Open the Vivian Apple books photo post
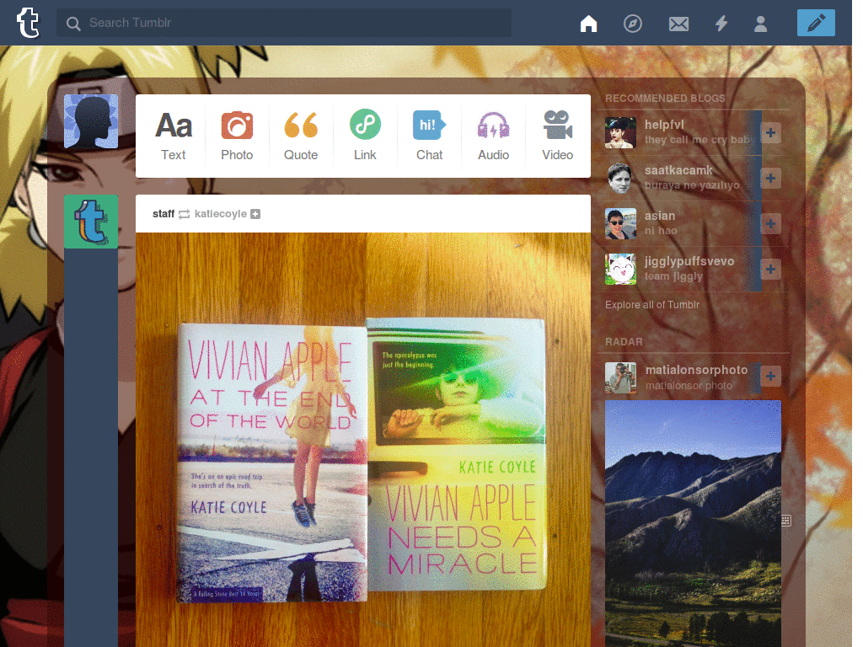The image size is (863, 647). pos(363,440)
